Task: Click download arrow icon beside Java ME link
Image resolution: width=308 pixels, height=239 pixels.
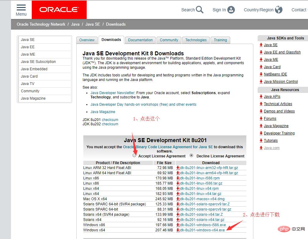Action: pyautogui.click(x=261, y=59)
